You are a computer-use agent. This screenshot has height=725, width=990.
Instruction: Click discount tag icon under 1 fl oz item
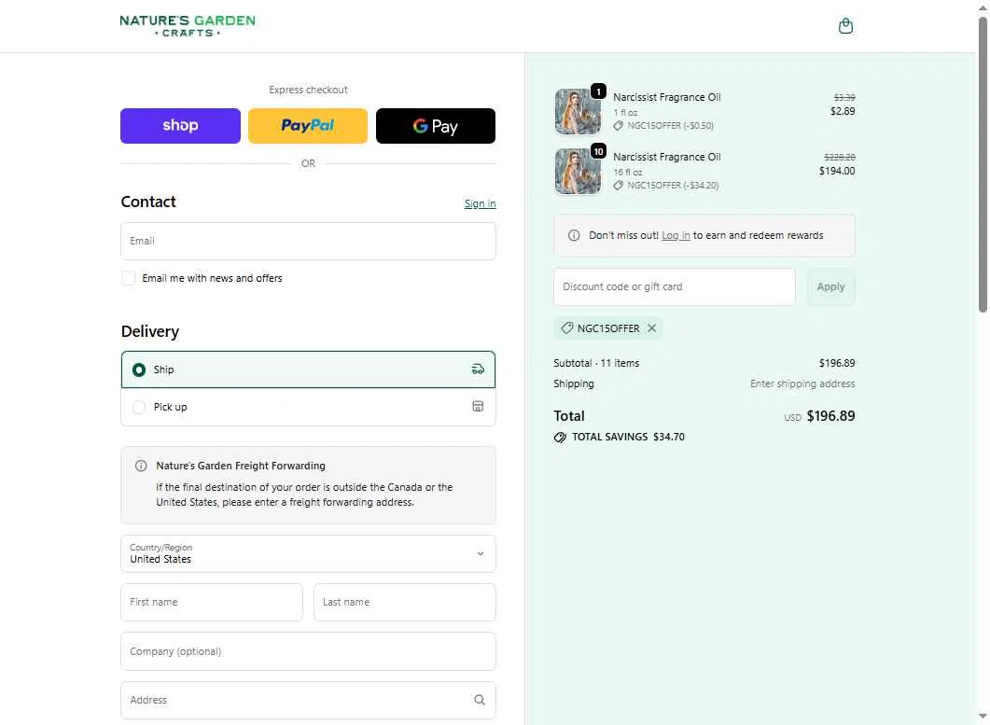618,126
